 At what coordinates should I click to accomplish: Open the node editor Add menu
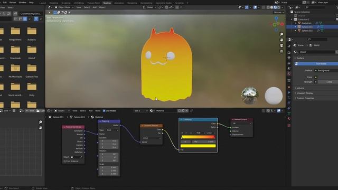90,111
